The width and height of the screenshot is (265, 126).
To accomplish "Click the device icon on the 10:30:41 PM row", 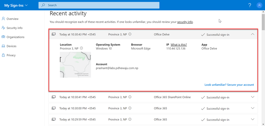I will coord(54,97).
